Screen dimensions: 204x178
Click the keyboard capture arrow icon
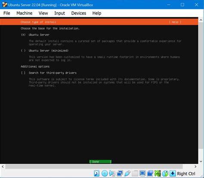tap(173, 173)
